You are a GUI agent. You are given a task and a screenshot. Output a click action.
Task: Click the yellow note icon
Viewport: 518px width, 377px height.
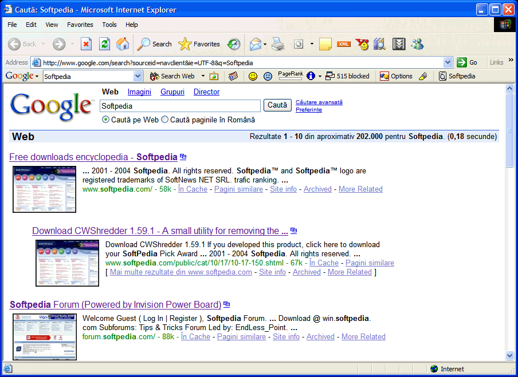click(x=325, y=44)
